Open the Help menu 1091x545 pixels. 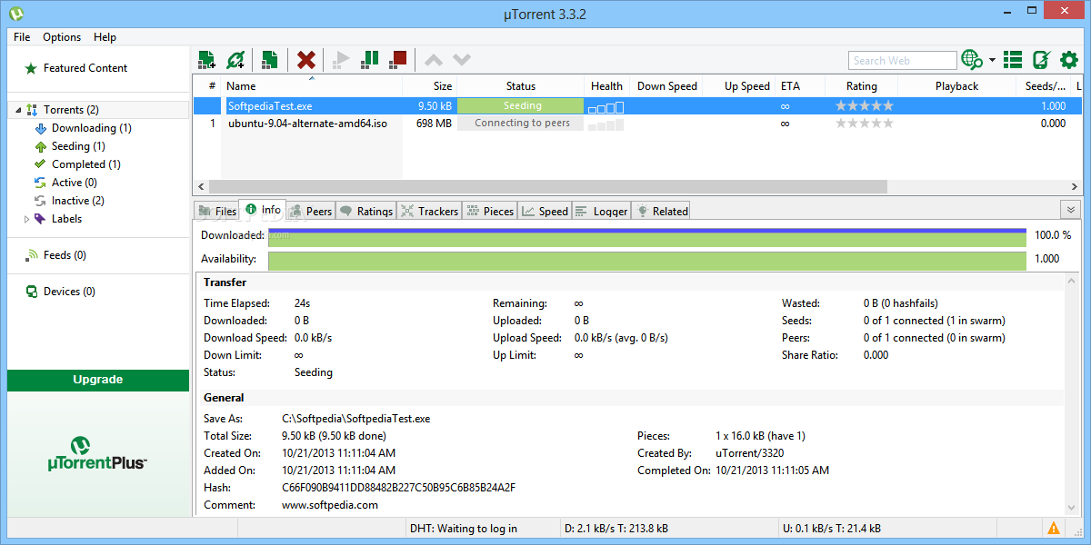[x=105, y=37]
